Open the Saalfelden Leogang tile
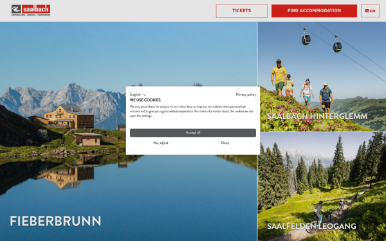The width and height of the screenshot is (386, 241). [x=322, y=186]
